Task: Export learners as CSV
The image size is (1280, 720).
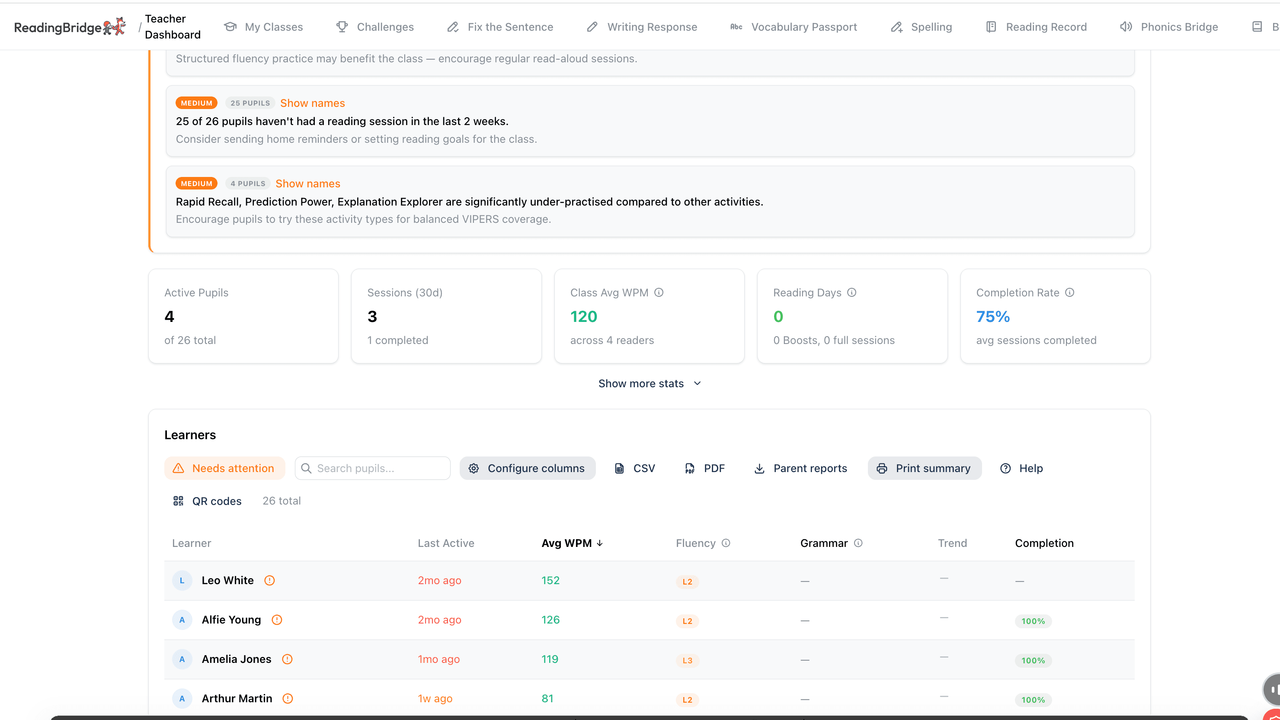Action: pyautogui.click(x=635, y=468)
